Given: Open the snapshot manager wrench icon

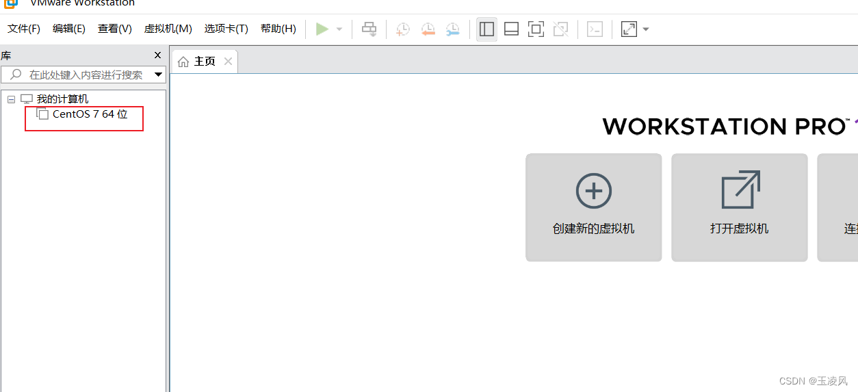Looking at the screenshot, I should (453, 29).
